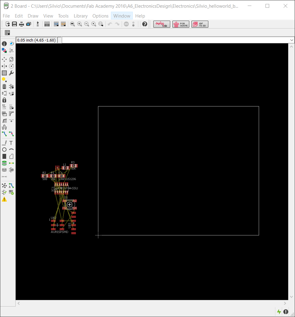Open the CAM processor icon

(x=29, y=24)
